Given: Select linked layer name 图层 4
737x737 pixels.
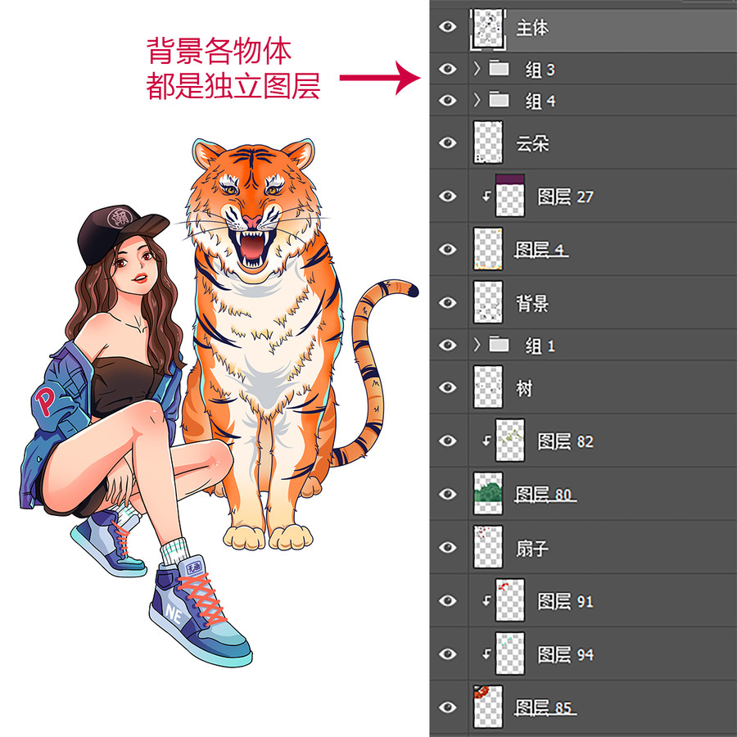Looking at the screenshot, I should 540,250.
